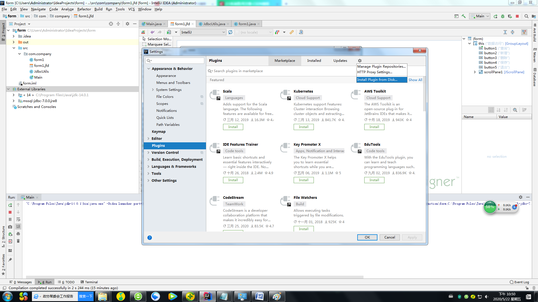The image size is (538, 302).
Task: Click the red Stop icon in Run panel
Action: point(10,212)
